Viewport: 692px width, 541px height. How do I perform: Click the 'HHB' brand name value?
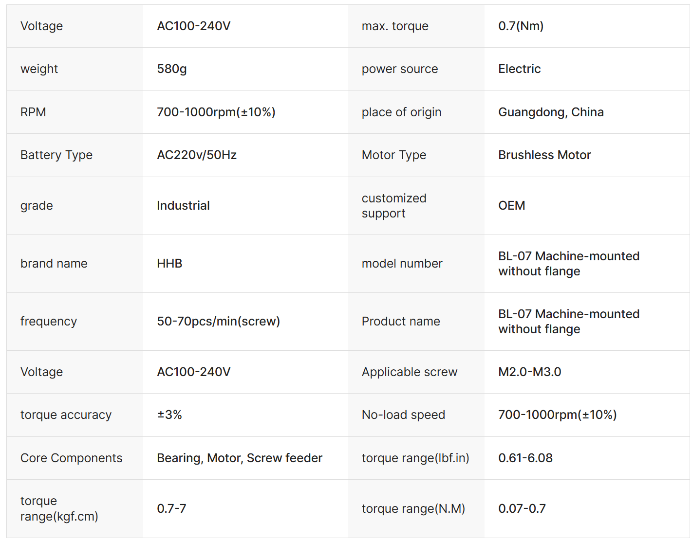pos(169,264)
